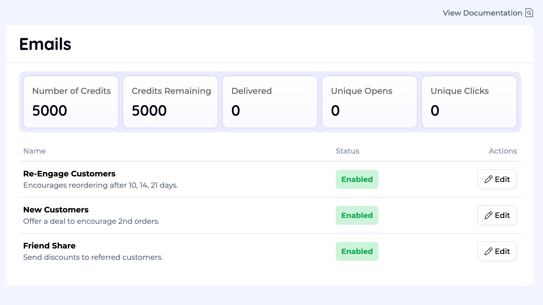The image size is (543, 305).
Task: Click the documentation search icon
Action: pyautogui.click(x=529, y=13)
